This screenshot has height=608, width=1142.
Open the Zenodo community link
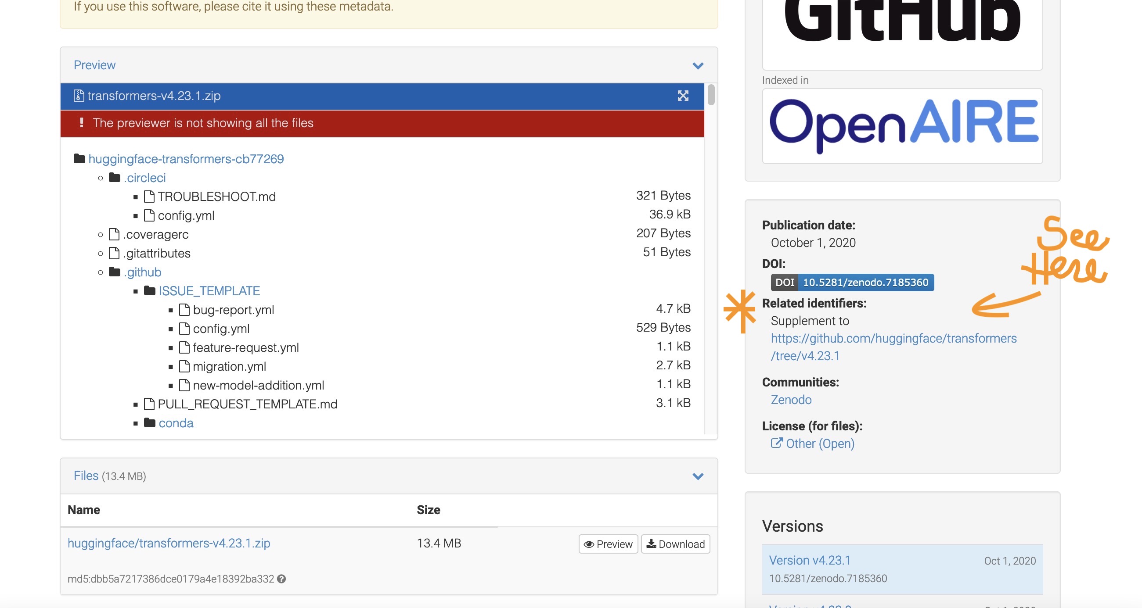pos(790,400)
